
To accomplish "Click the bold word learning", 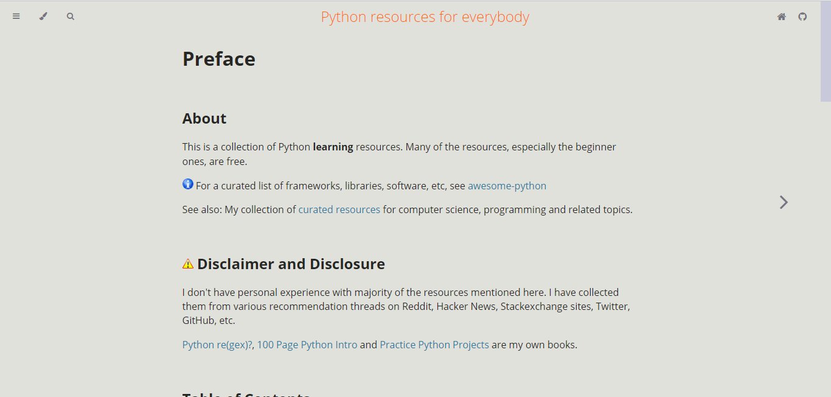I will (333, 147).
